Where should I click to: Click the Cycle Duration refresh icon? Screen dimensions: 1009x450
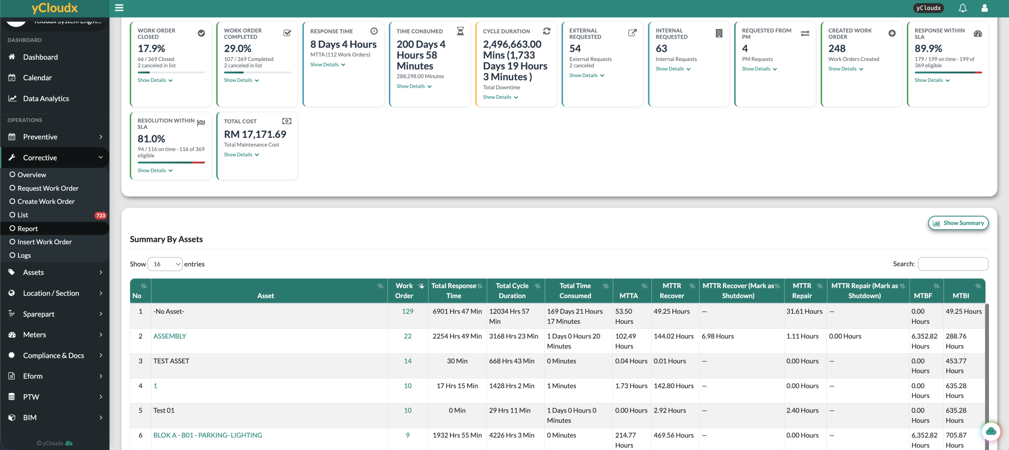546,31
